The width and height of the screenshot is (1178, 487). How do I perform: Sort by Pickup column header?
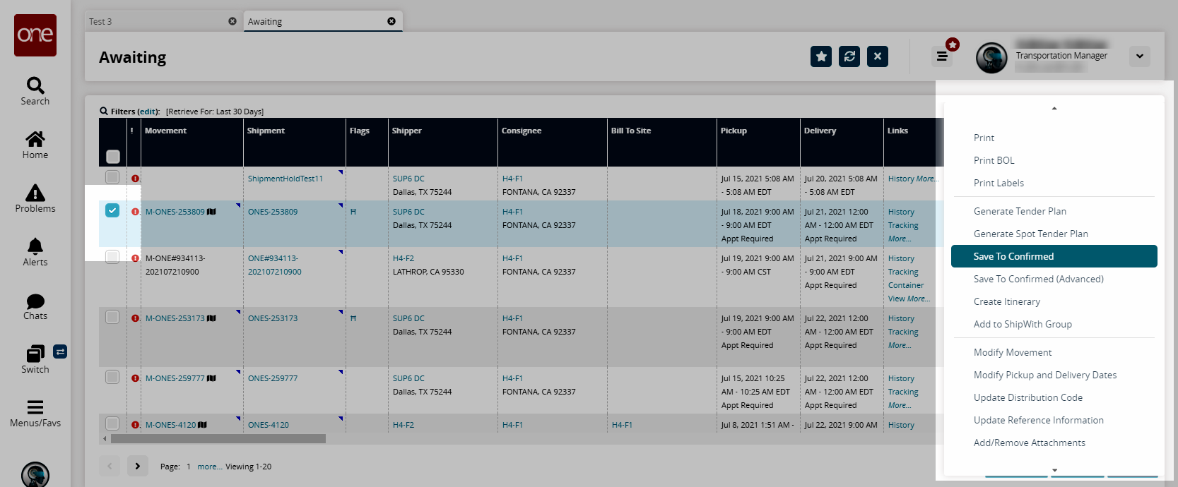coord(734,131)
